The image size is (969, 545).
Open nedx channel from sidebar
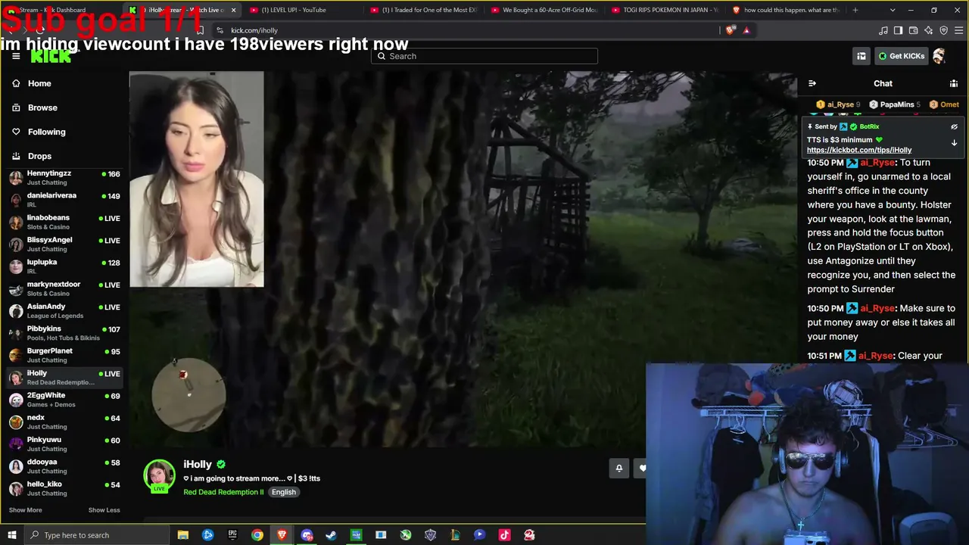pyautogui.click(x=64, y=422)
